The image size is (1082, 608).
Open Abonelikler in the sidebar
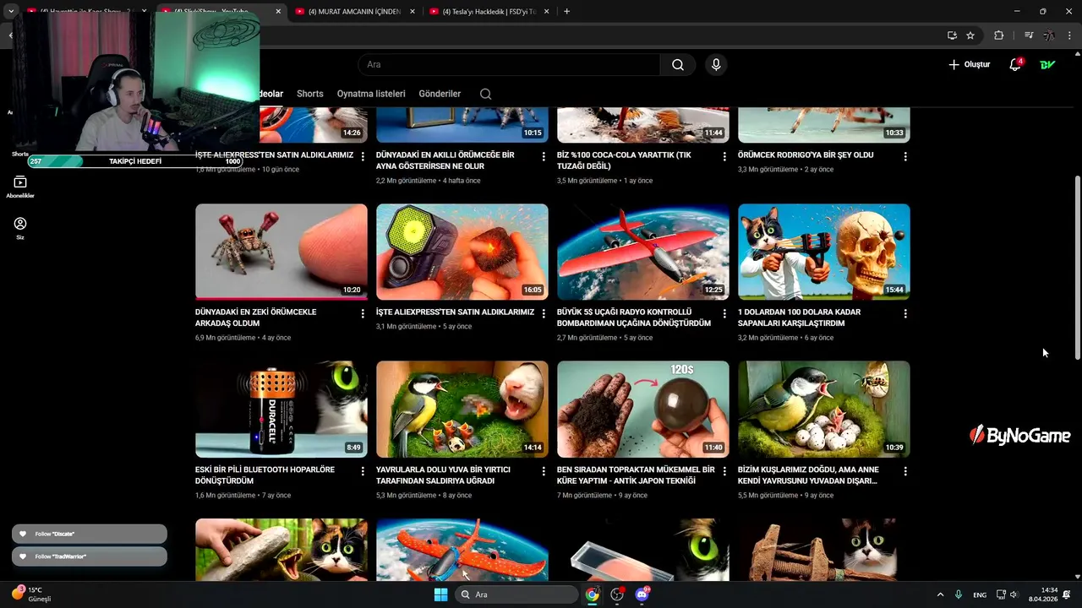coord(20,187)
